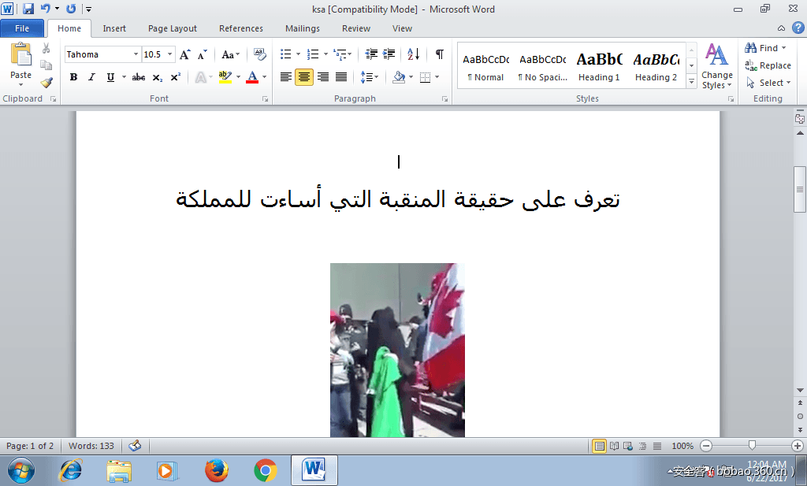
Task: Open the line spacing dropdown
Action: (x=369, y=76)
